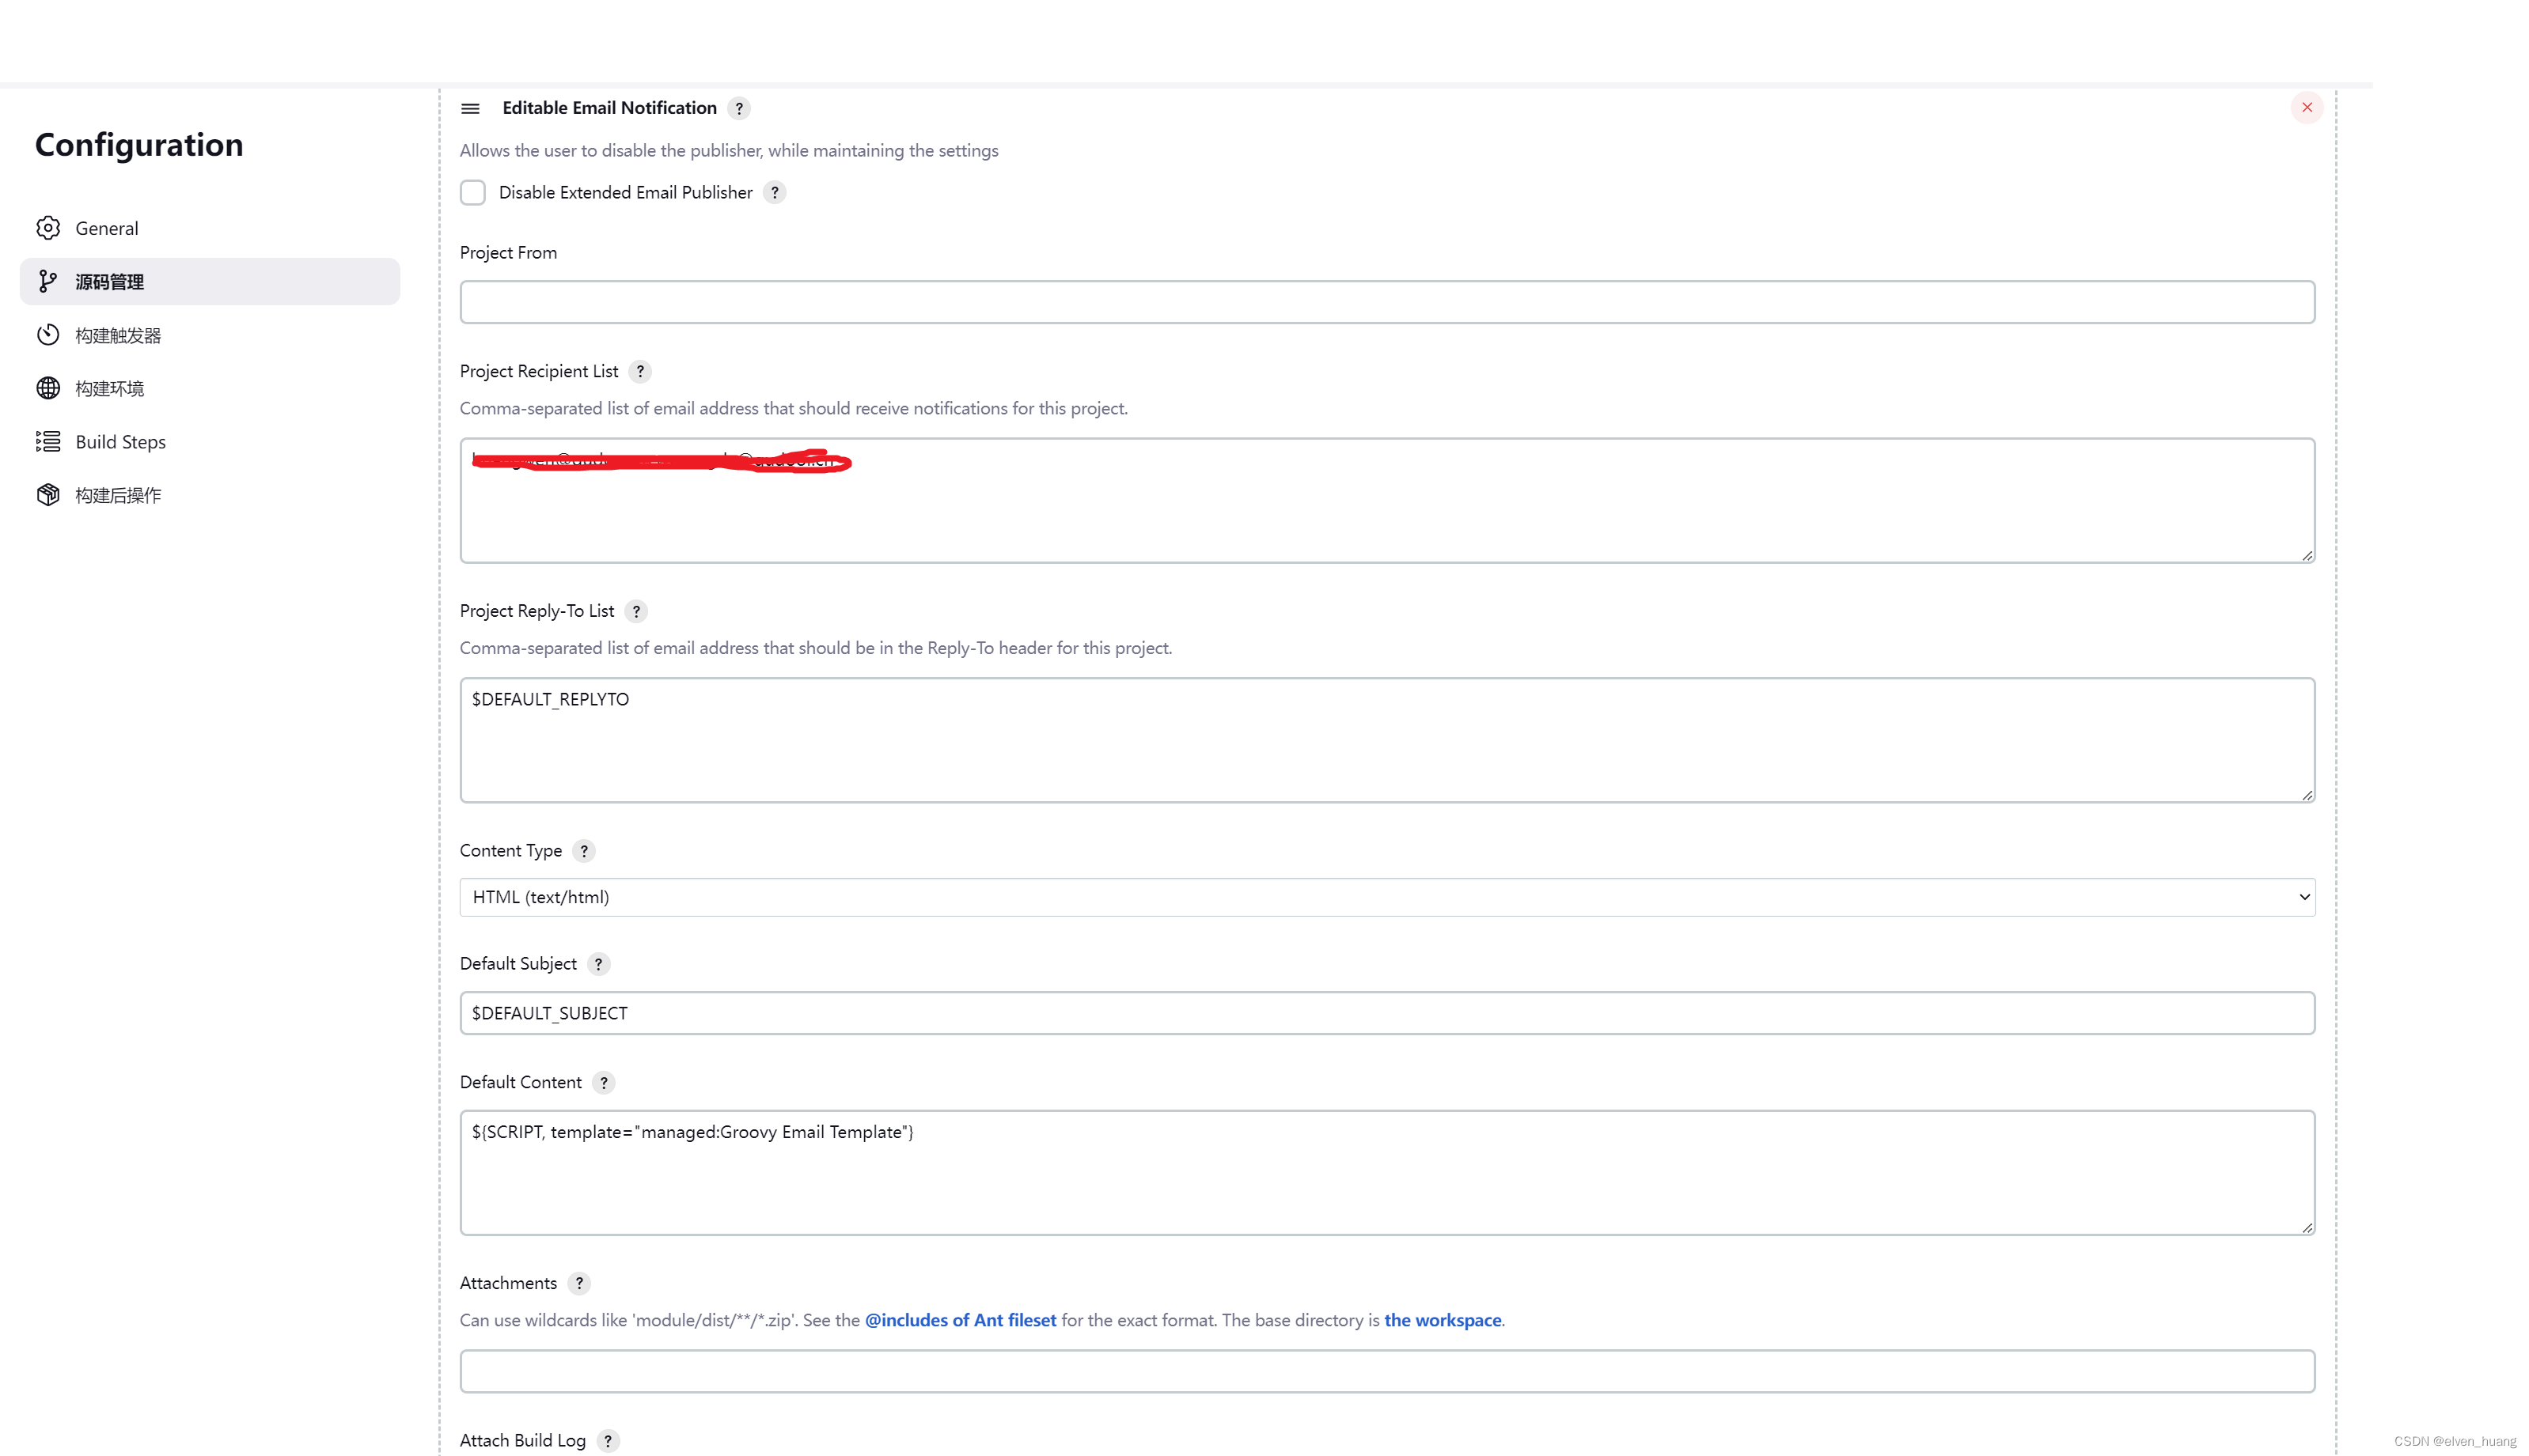
Task: Open 构建触发器 section in sidebar
Action: pos(118,335)
